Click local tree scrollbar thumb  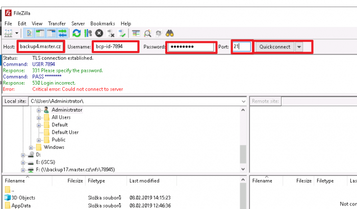243,154
